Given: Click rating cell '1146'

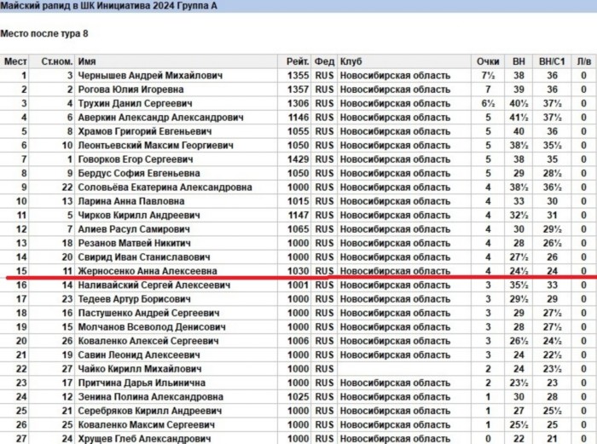Looking at the screenshot, I should pyautogui.click(x=298, y=118).
